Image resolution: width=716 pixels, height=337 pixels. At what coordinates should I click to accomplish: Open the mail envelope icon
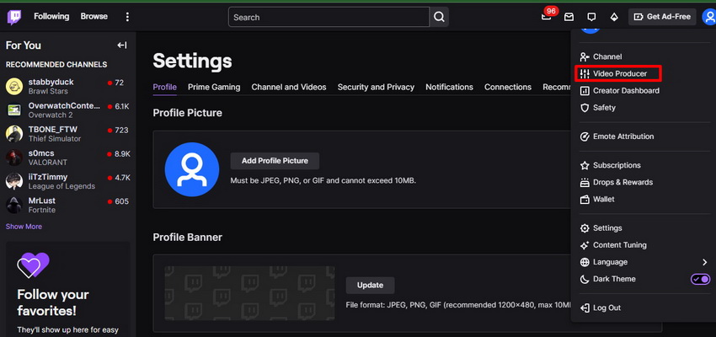(569, 17)
